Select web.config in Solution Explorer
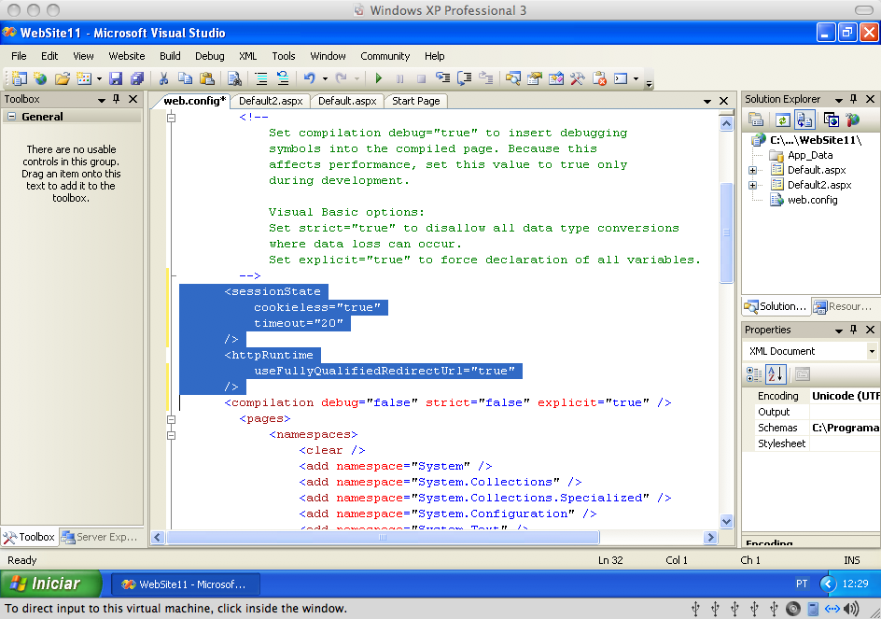Screen dimensions: 881x619 click(x=813, y=200)
